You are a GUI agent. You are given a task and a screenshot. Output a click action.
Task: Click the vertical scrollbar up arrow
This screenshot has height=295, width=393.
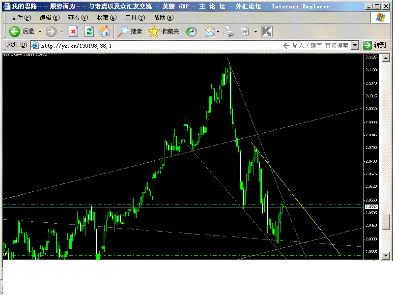[x=386, y=58]
